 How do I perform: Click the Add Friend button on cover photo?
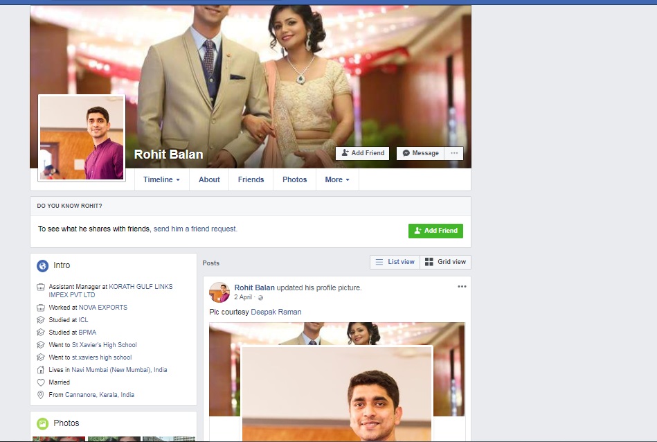coord(363,153)
